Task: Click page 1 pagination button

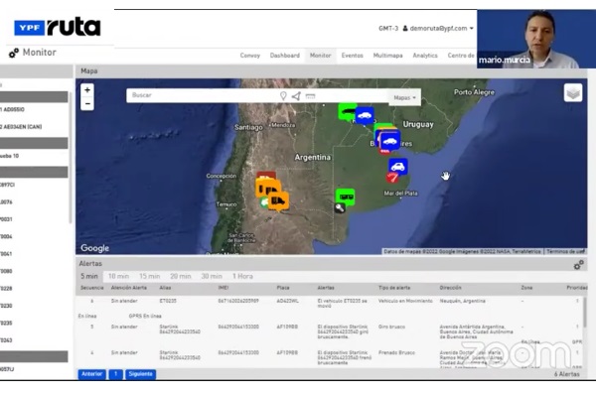Action: (x=115, y=374)
